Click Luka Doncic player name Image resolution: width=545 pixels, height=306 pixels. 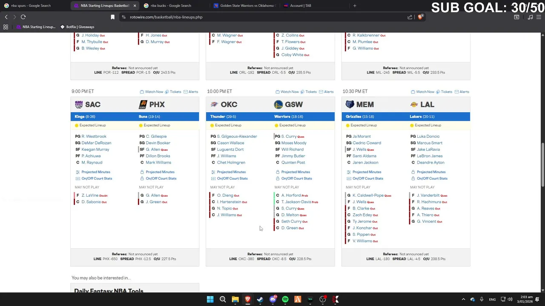point(428,136)
